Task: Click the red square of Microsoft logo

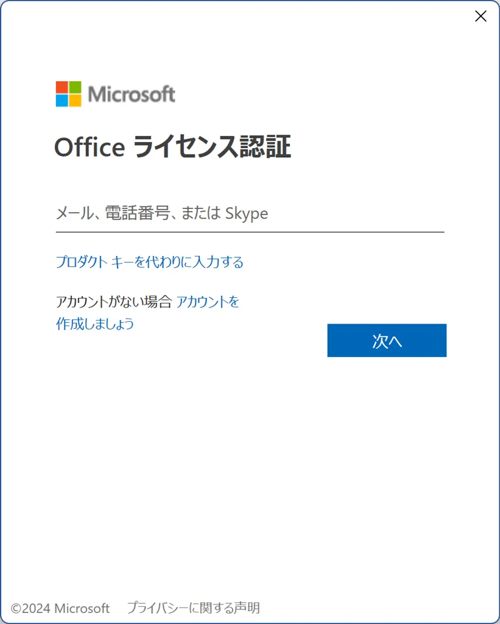Action: click(x=62, y=87)
